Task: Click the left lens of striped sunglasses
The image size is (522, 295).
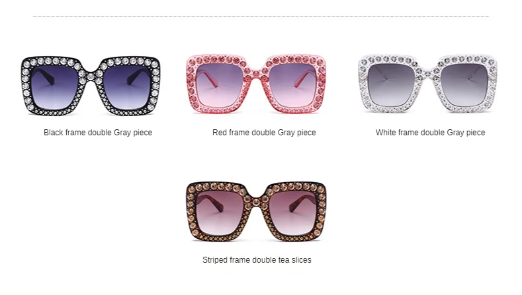Action: tap(220, 213)
